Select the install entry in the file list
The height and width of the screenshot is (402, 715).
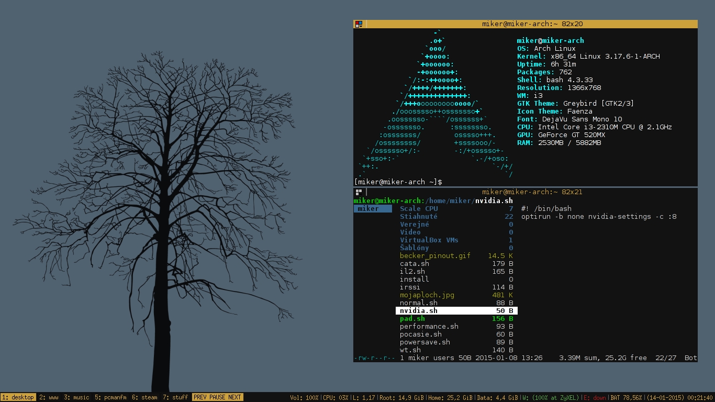click(456, 280)
